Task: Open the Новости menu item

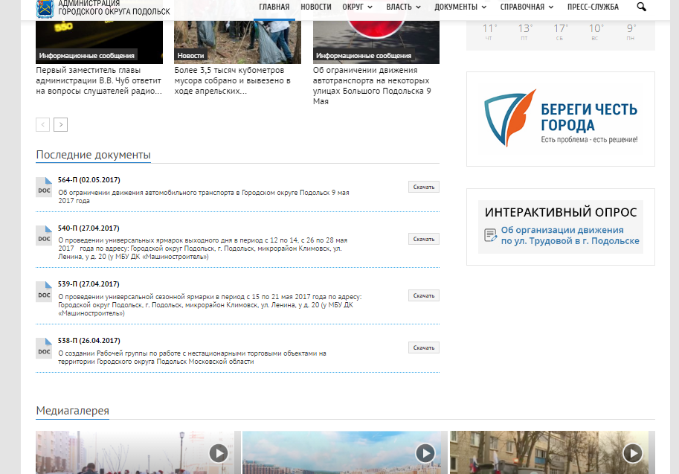Action: tap(316, 7)
